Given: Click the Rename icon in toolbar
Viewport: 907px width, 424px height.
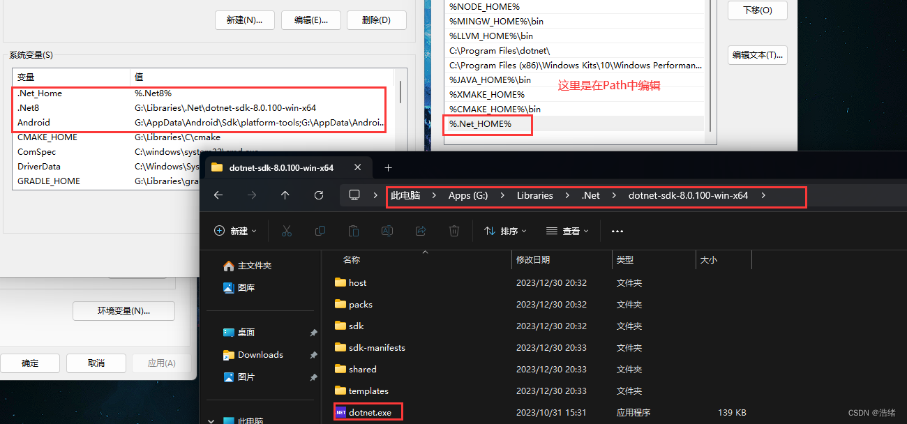Looking at the screenshot, I should (387, 231).
